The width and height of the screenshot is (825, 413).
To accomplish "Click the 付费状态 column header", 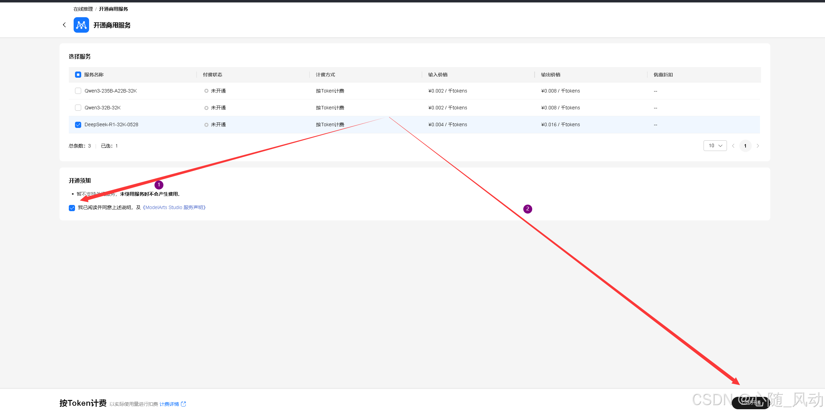I will click(212, 75).
